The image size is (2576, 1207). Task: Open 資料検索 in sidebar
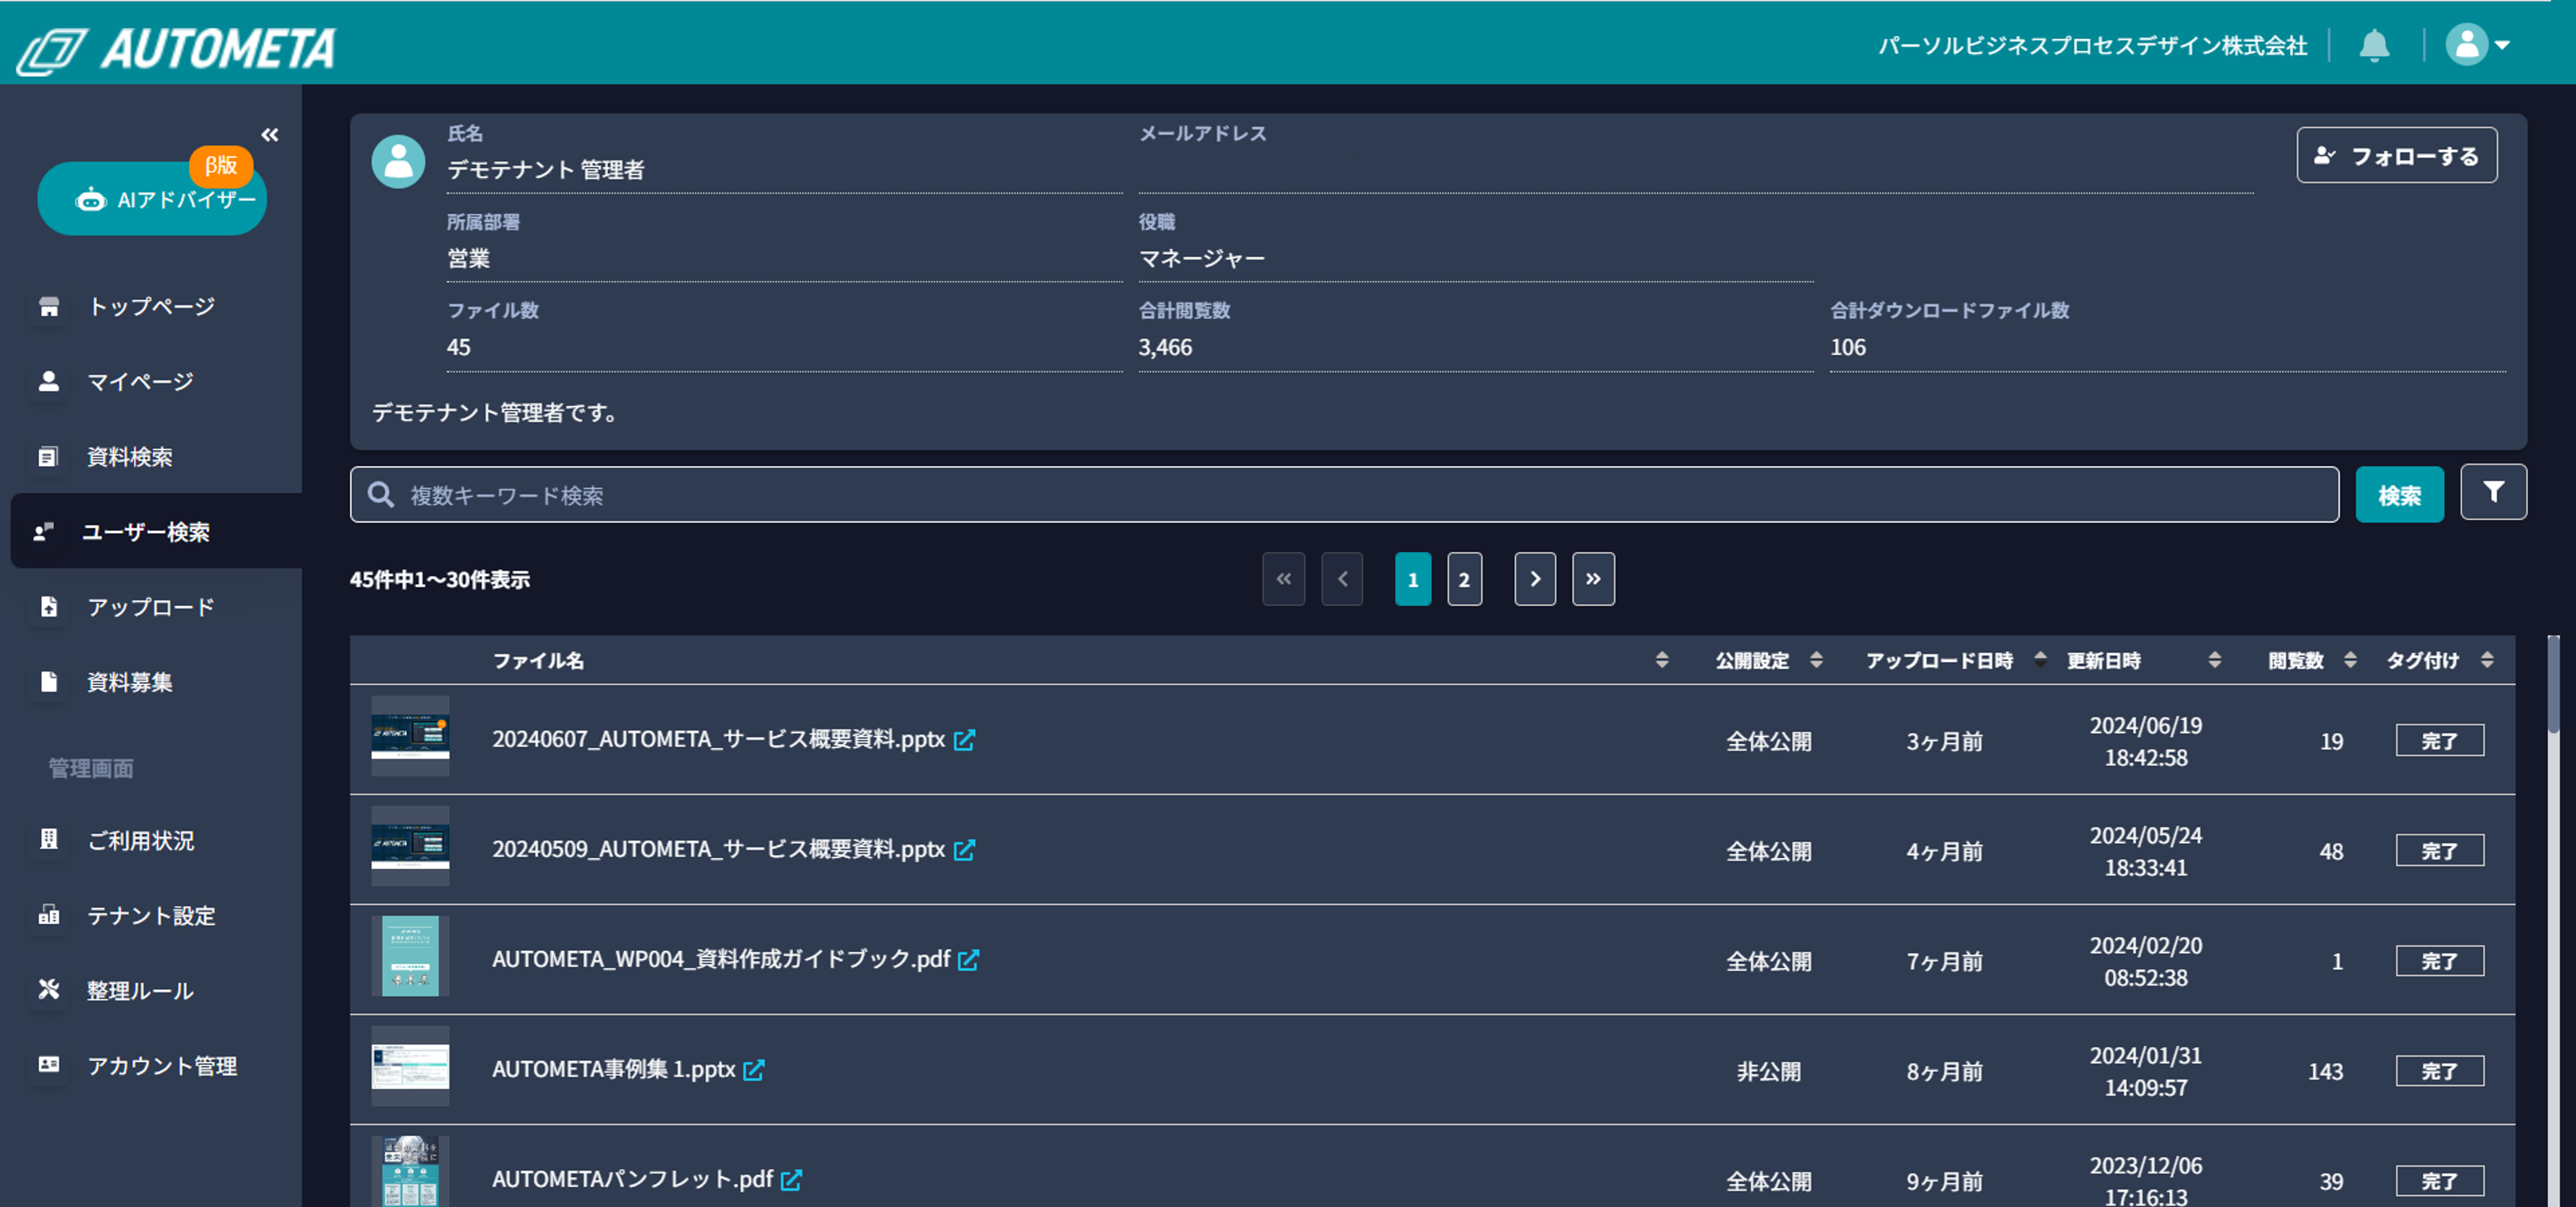coord(130,457)
